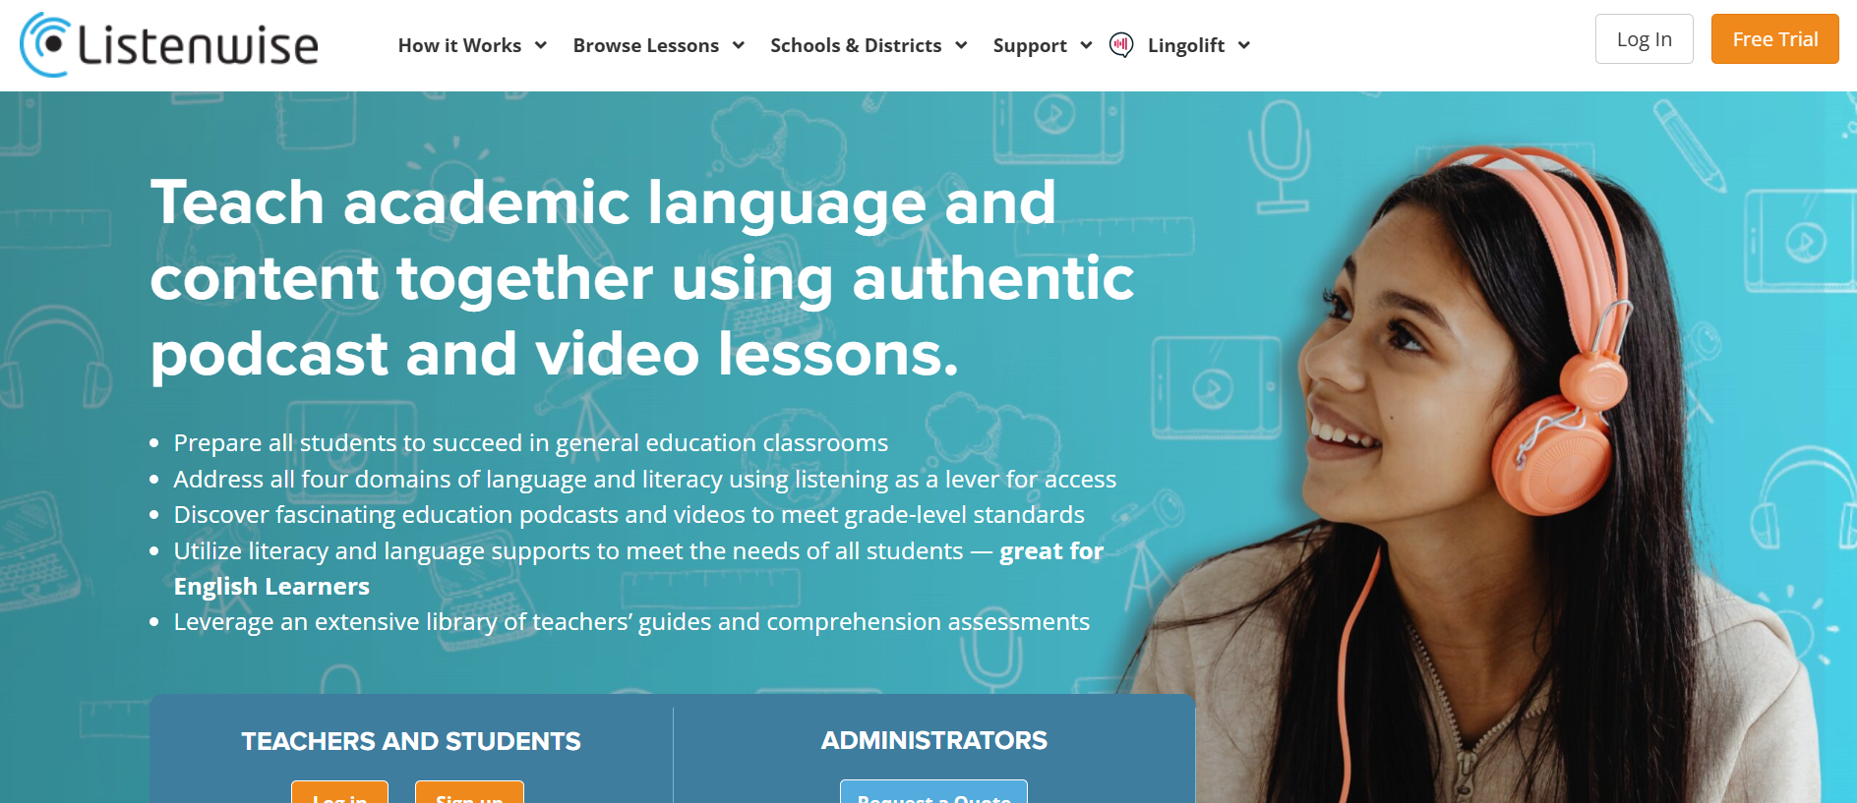Expand the Schools & Districts chevron
The image size is (1857, 803).
(961, 45)
